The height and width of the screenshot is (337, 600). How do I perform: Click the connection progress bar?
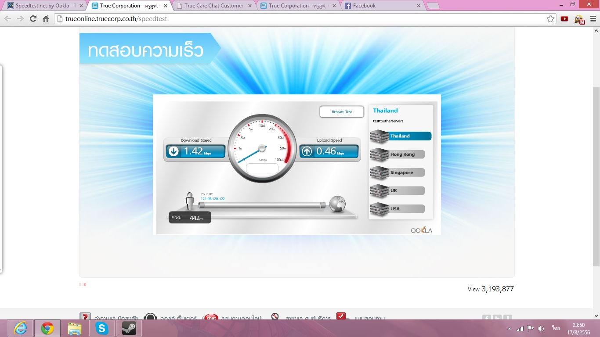262,205
